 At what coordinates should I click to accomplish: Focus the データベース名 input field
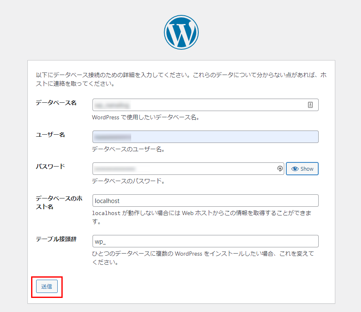[199, 105]
